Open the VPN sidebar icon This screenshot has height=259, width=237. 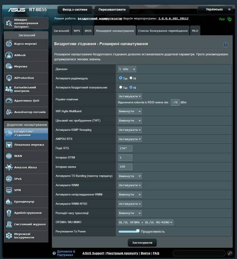pyautogui.click(x=9, y=190)
